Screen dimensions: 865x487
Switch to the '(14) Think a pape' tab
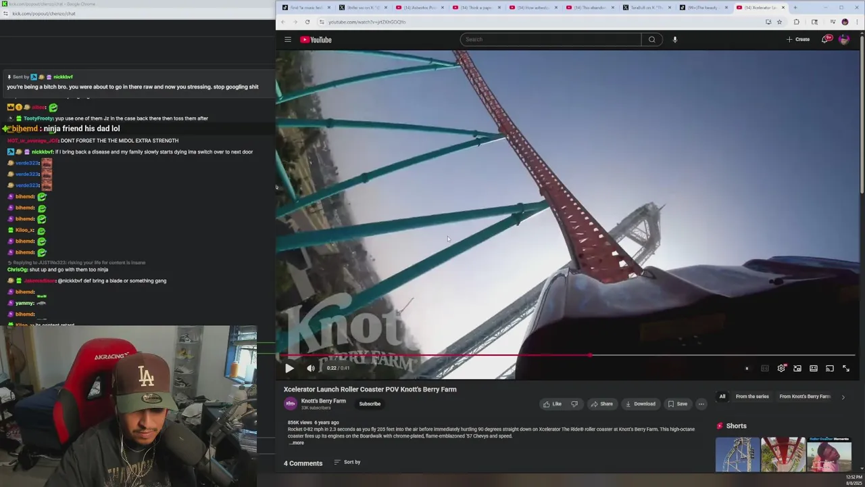pyautogui.click(x=476, y=7)
